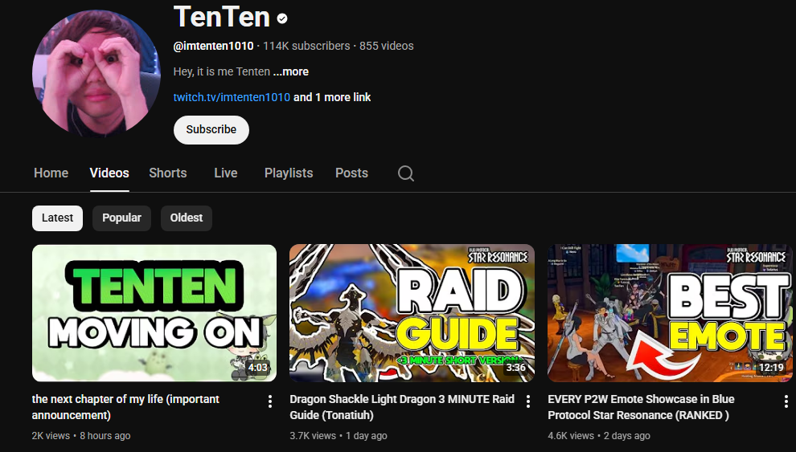Expand channel description with '...more'
796x452 pixels.
tap(291, 72)
